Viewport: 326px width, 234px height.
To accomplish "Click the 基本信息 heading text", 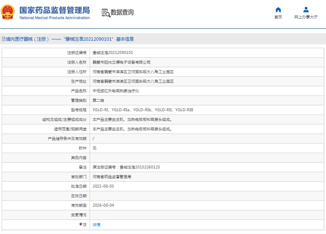I will click(x=125, y=39).
